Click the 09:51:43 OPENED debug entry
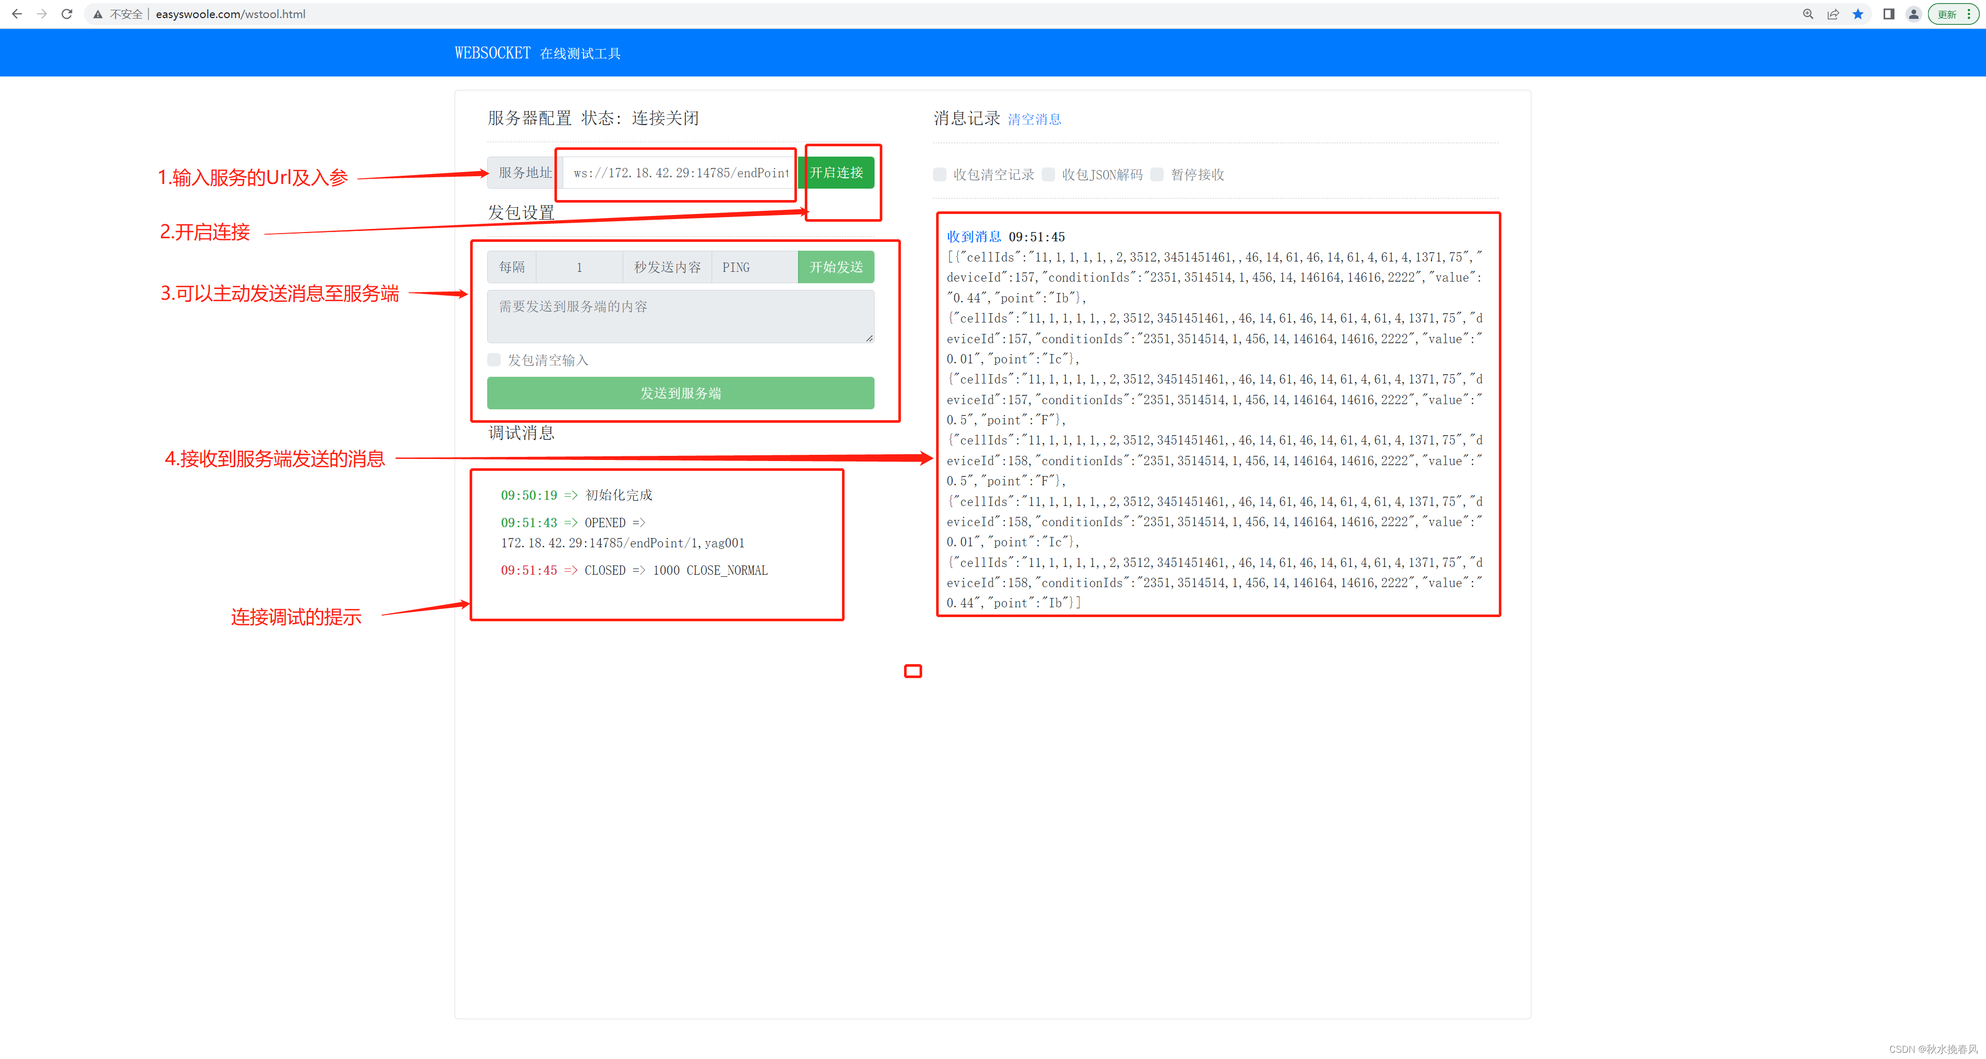 coord(623,533)
